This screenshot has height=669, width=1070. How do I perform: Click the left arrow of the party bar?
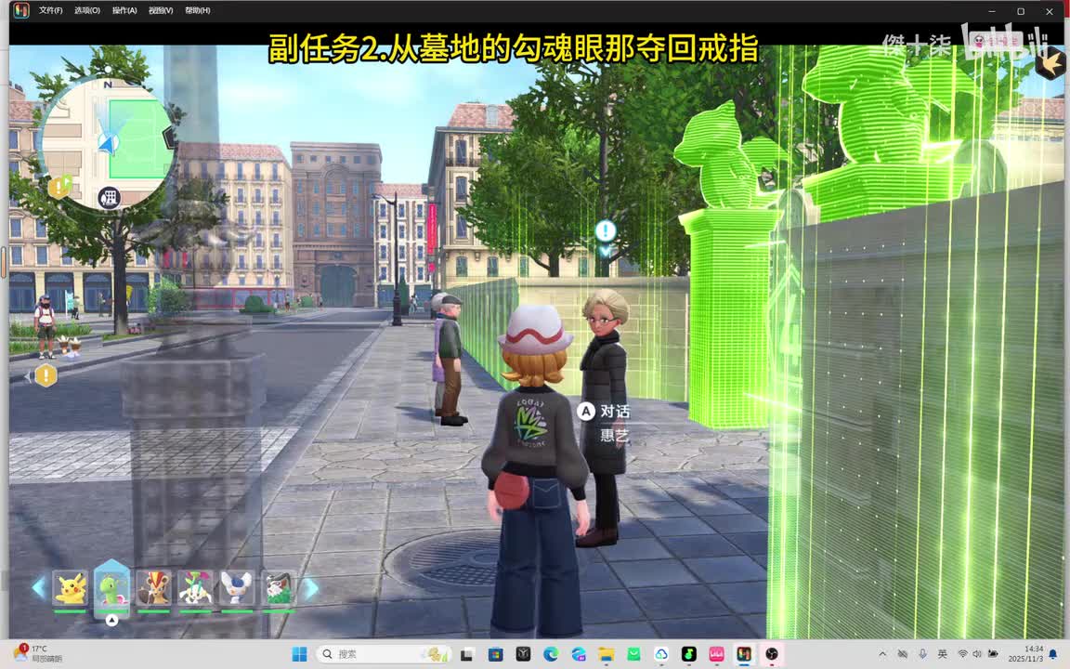pyautogui.click(x=39, y=588)
